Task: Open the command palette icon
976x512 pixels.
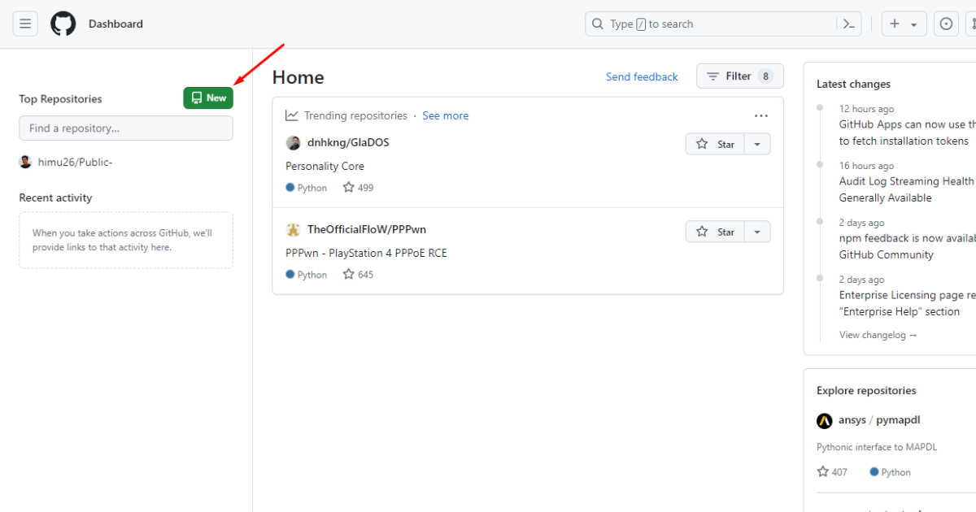Action: click(848, 24)
